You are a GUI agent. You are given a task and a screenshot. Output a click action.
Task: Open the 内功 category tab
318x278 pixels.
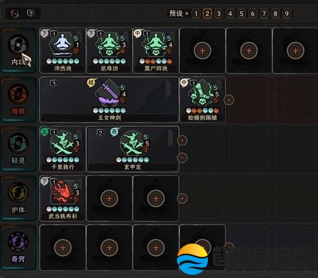[x=18, y=51]
